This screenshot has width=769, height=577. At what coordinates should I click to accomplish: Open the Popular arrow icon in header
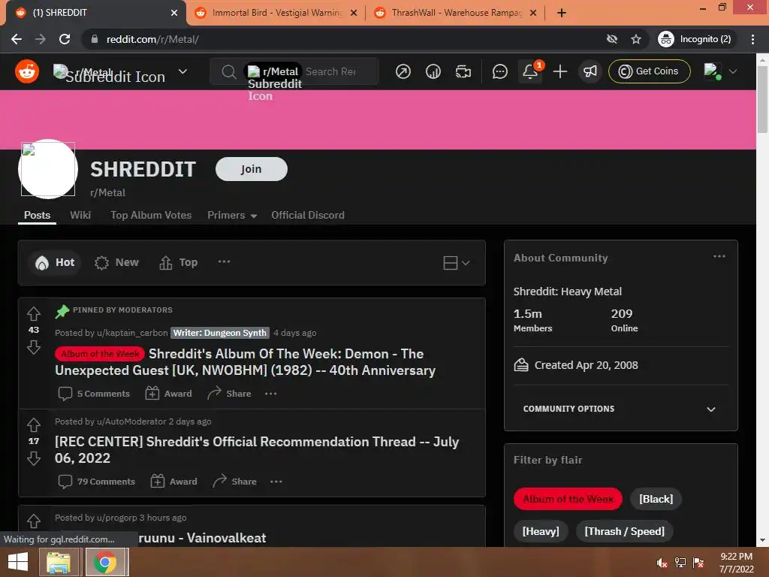pyautogui.click(x=403, y=71)
